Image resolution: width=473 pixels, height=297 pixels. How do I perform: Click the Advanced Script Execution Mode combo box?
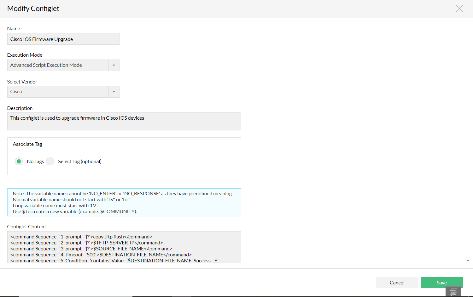point(58,66)
